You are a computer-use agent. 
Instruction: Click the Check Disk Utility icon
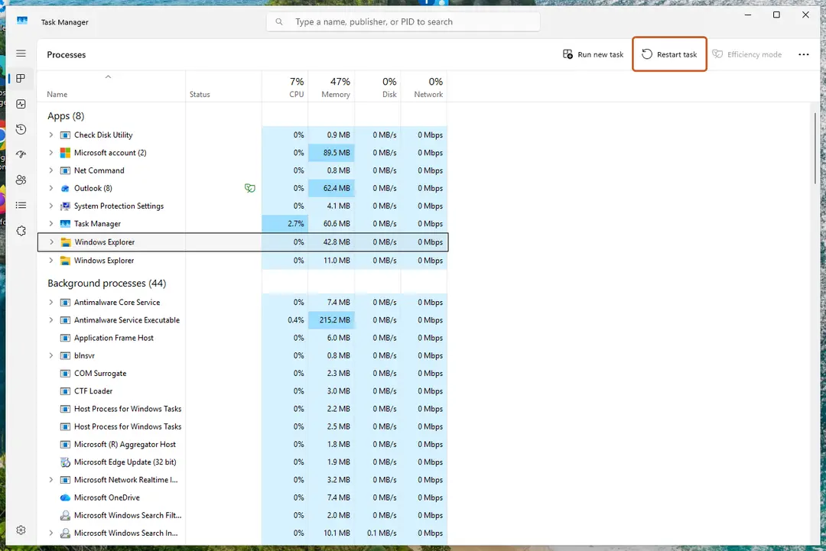[65, 135]
